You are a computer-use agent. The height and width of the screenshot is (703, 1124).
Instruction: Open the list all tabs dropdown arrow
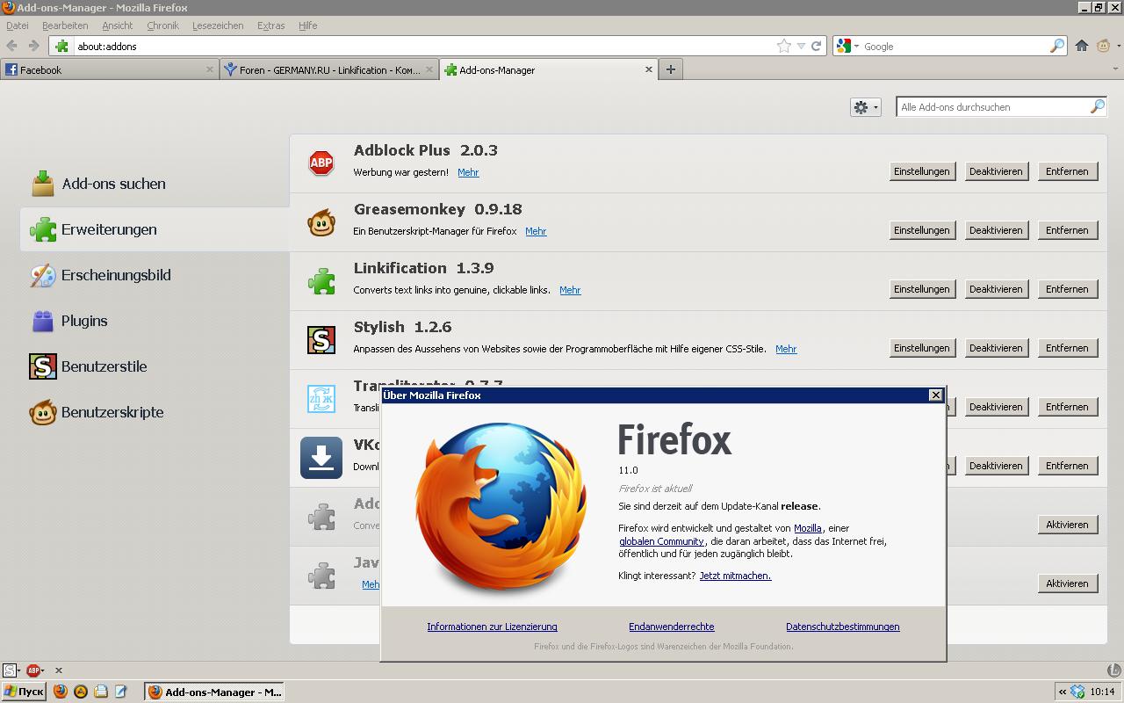pyautogui.click(x=1116, y=69)
